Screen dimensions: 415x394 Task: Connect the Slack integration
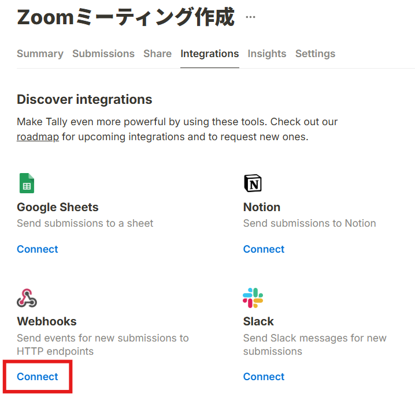(x=264, y=377)
